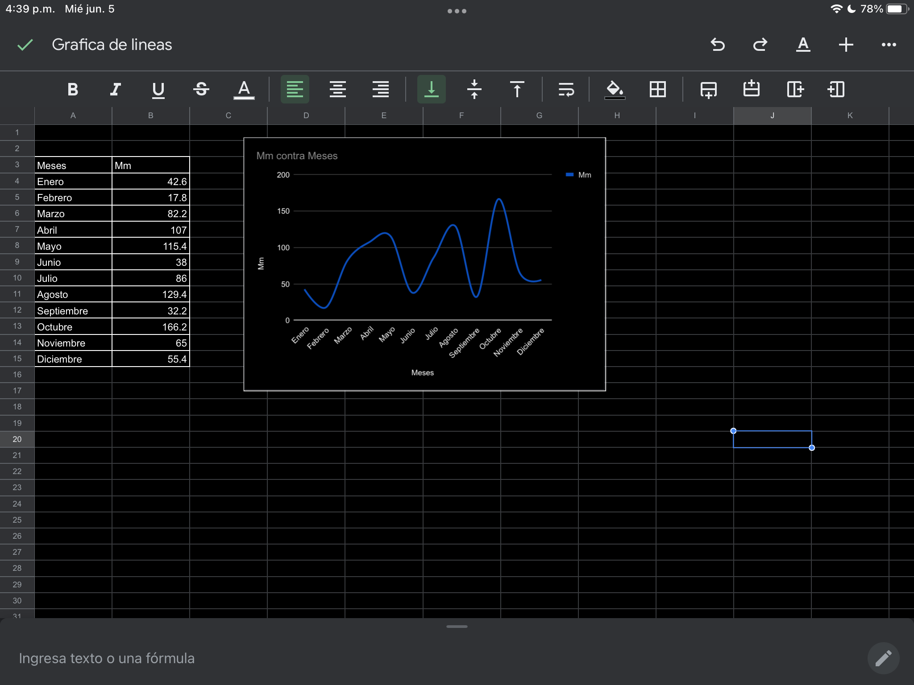
Task: Open the text format panel
Action: pyautogui.click(x=803, y=45)
